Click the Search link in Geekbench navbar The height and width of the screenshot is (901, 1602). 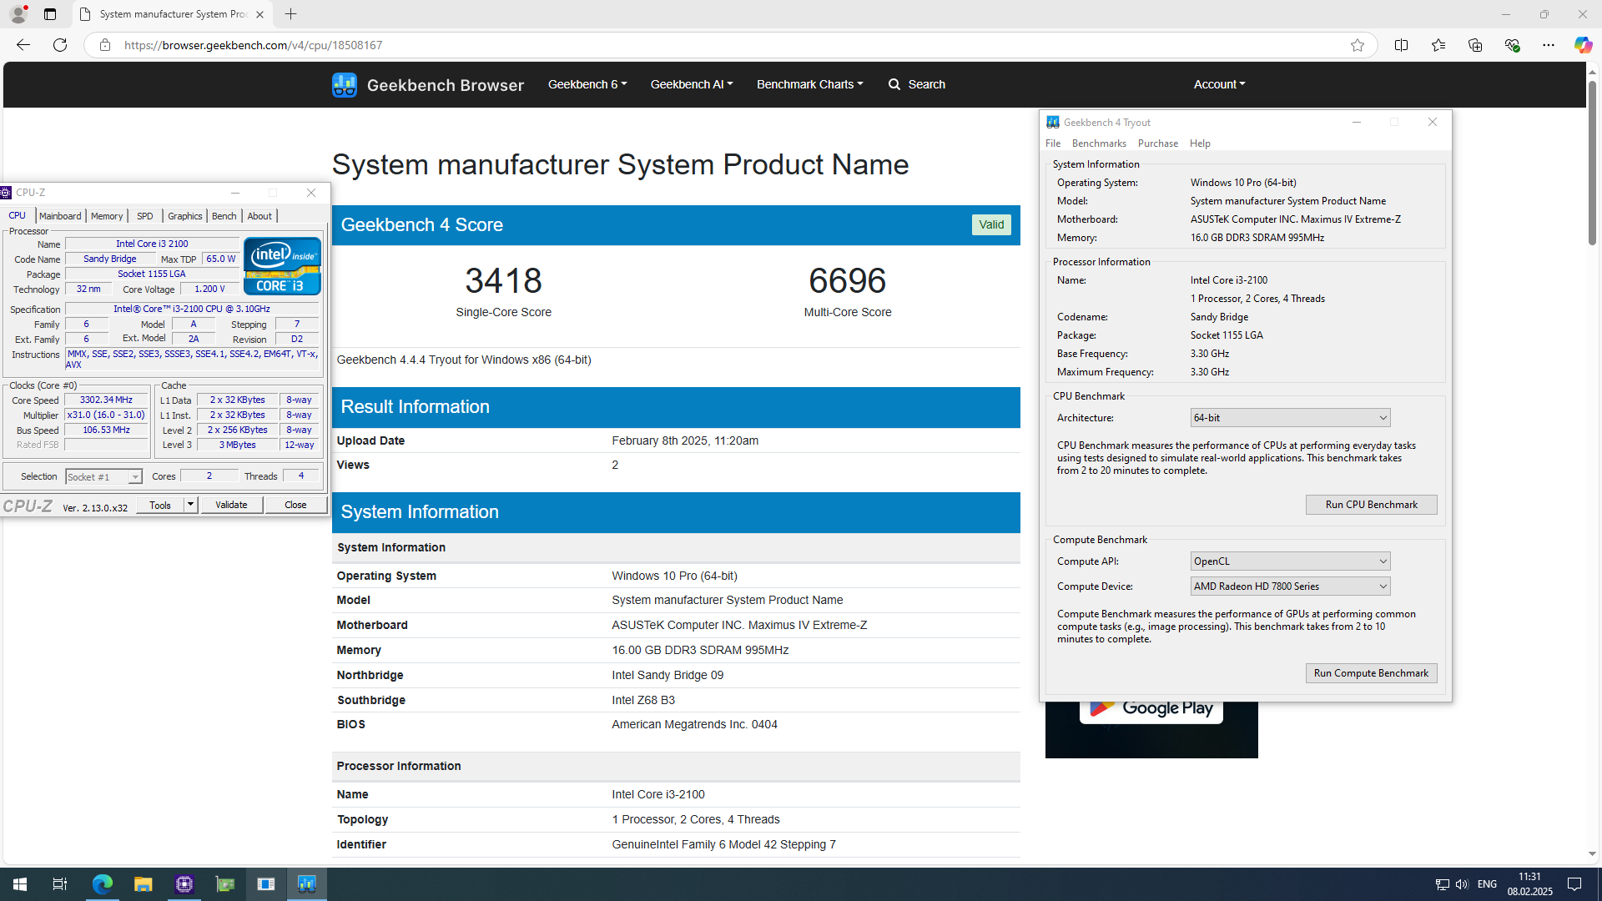click(926, 84)
